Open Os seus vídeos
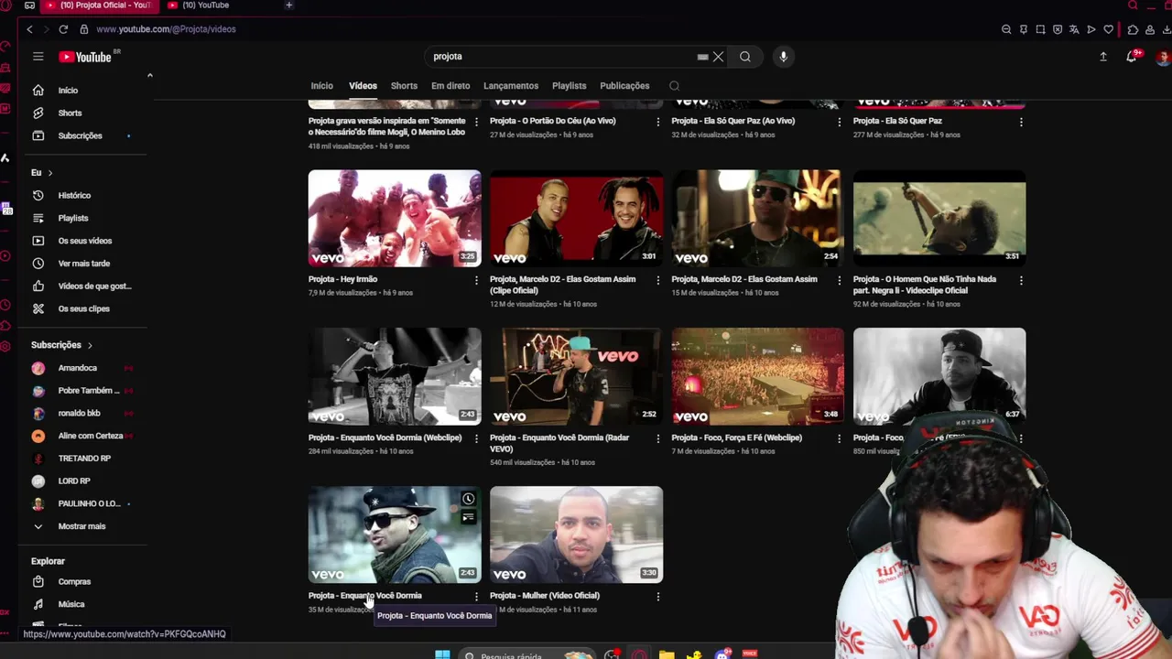 click(84, 241)
